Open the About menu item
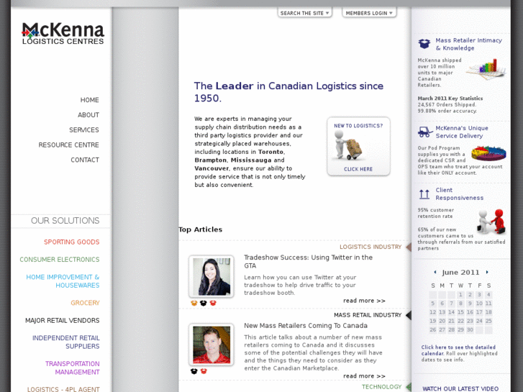 pyautogui.click(x=88, y=115)
